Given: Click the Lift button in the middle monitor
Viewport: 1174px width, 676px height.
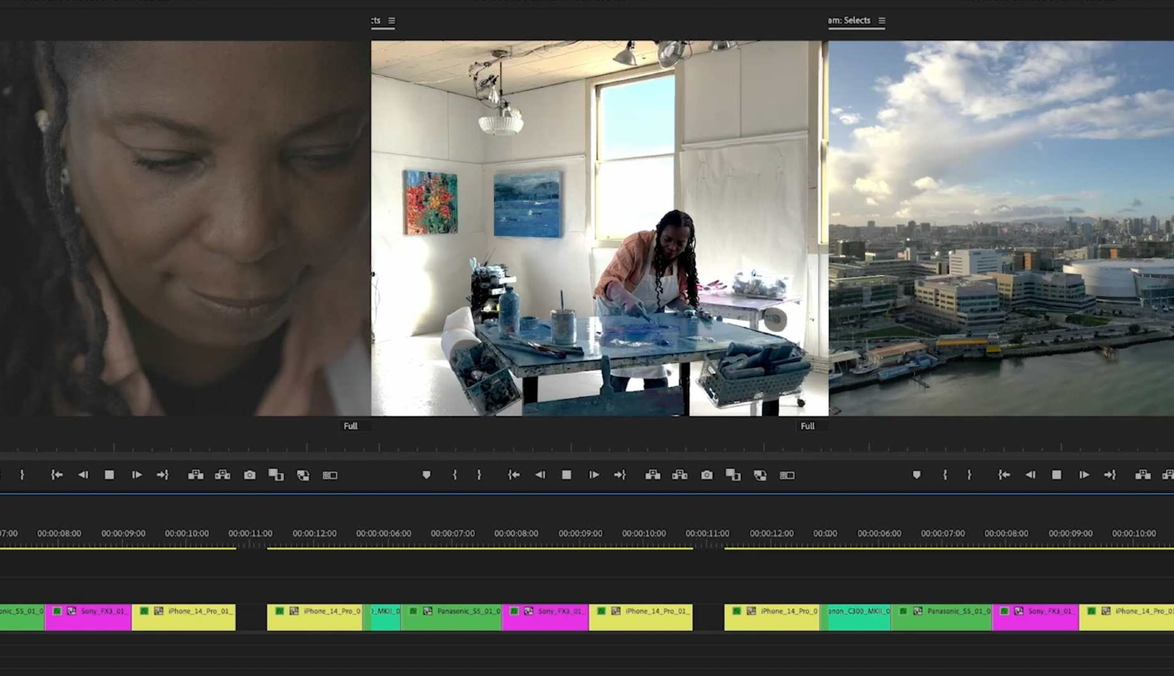Looking at the screenshot, I should click(x=652, y=475).
